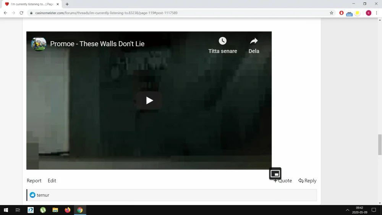Click the picture-in-picture overlay icon

pos(275,174)
